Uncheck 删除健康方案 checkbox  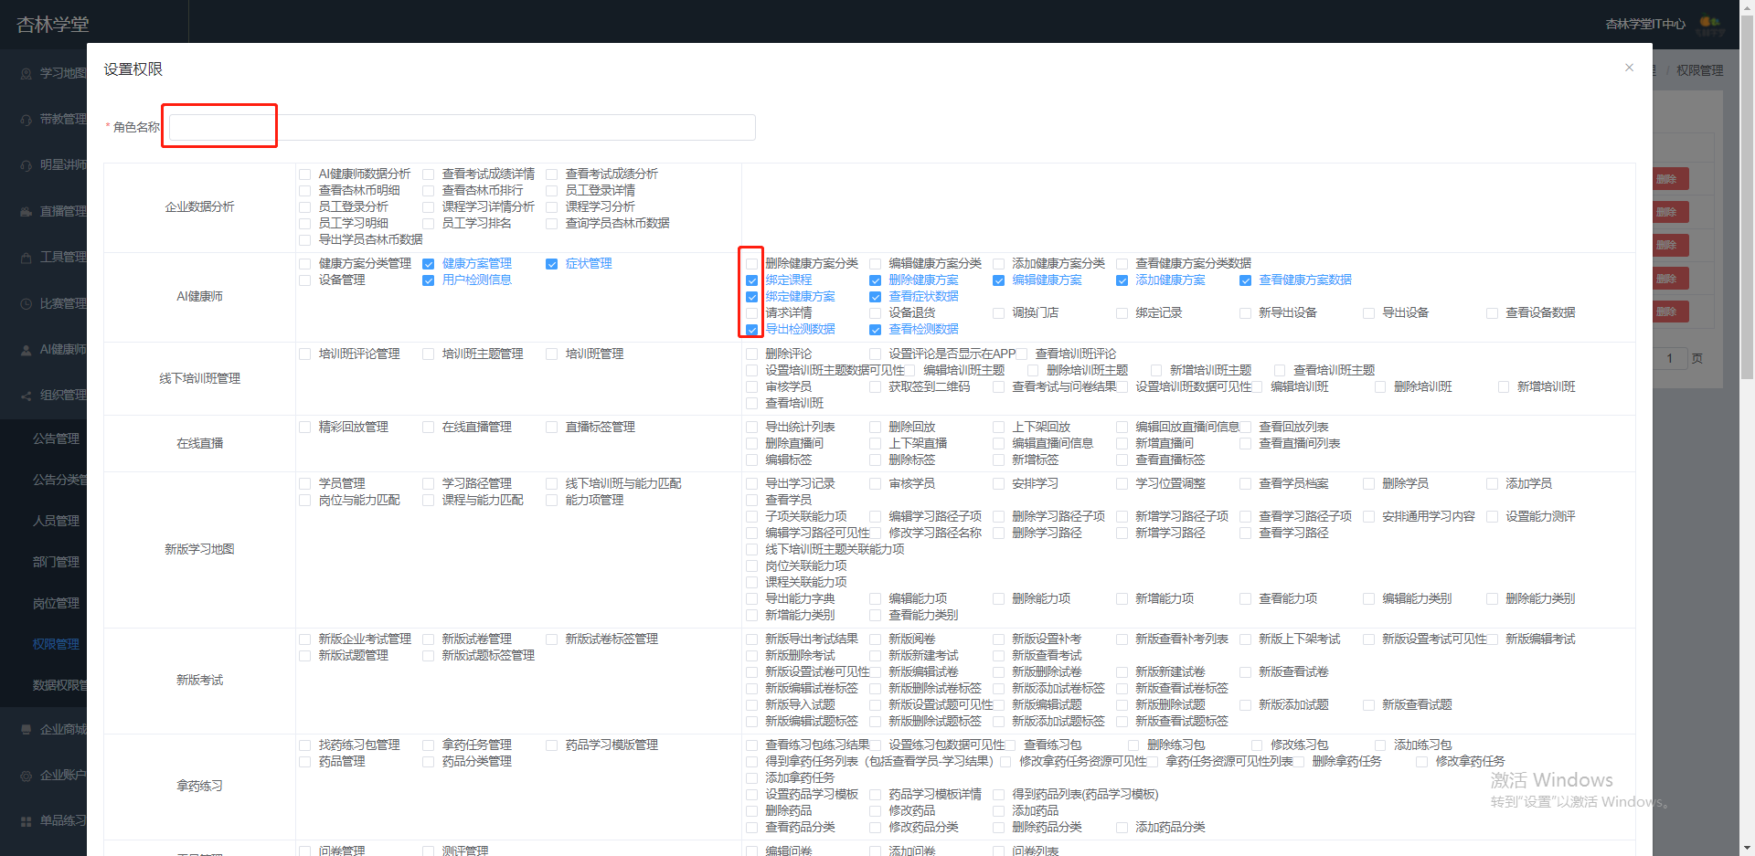[x=875, y=280]
